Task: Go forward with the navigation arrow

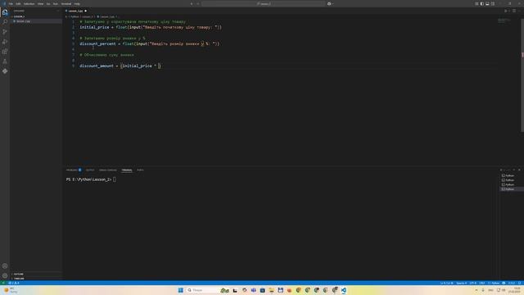Action: [x=198, y=3]
